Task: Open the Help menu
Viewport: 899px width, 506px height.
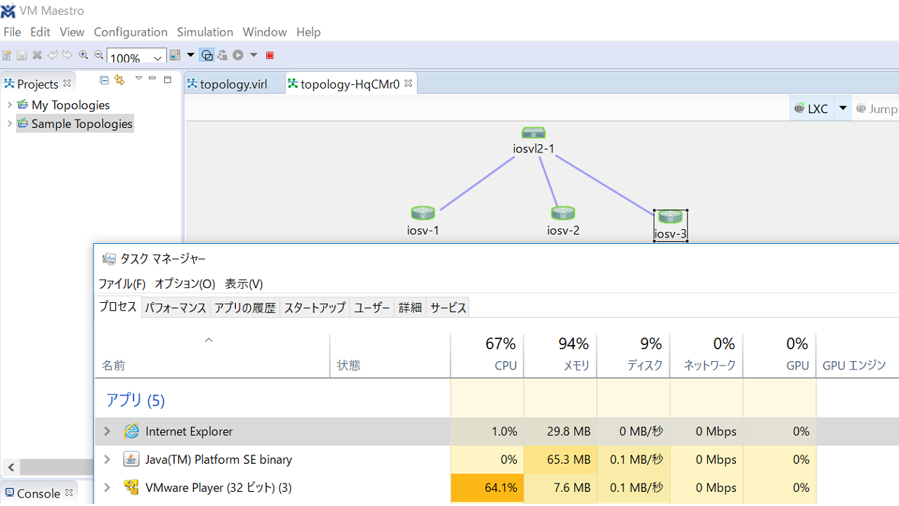Action: tap(308, 32)
